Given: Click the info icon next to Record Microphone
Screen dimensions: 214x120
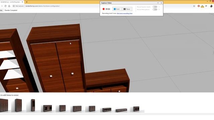Looking at the screenshot, I should click(159, 9).
